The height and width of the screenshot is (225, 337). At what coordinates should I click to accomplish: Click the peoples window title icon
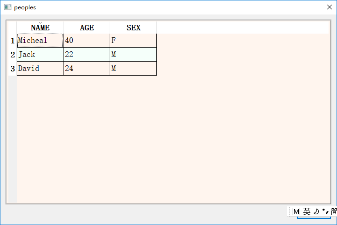click(x=7, y=7)
